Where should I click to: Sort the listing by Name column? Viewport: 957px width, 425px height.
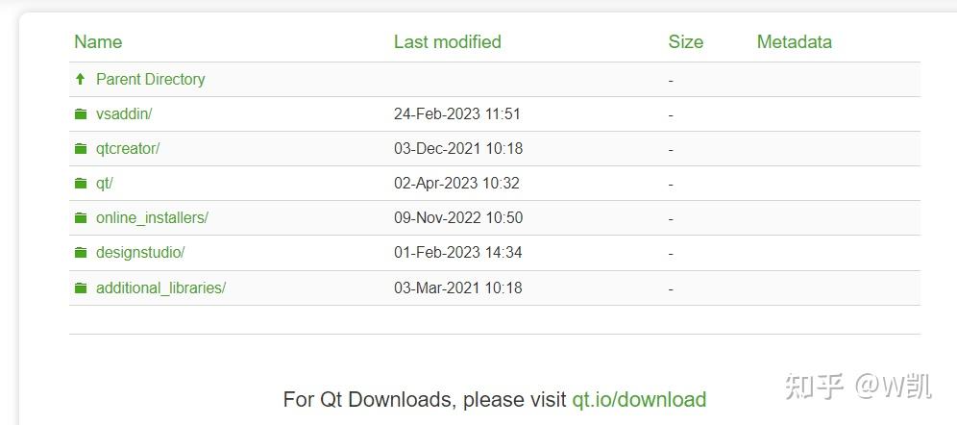(x=98, y=41)
